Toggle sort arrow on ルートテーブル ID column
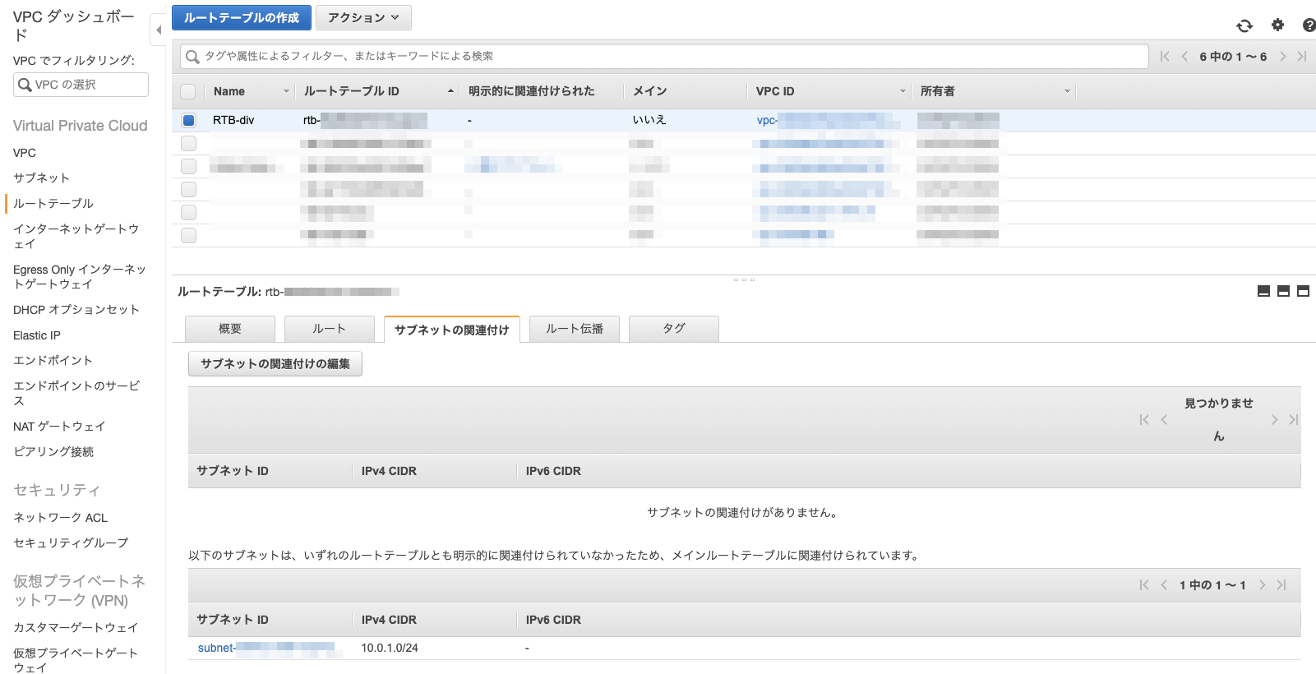Viewport: 1316px width, 674px height. [450, 91]
